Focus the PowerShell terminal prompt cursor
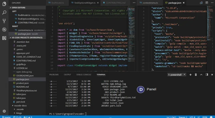215x118 pixels. (86, 114)
